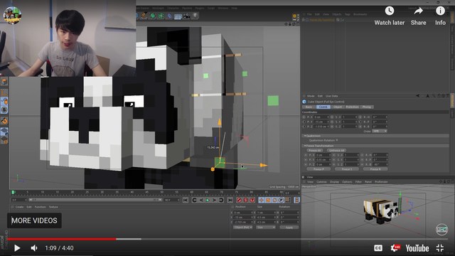Image resolution: width=455 pixels, height=256 pixels.
Task: Click the Freeze S button
Action: (347, 169)
